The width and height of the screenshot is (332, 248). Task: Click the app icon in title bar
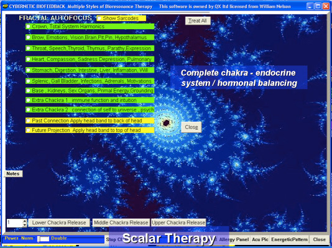click(5, 6)
